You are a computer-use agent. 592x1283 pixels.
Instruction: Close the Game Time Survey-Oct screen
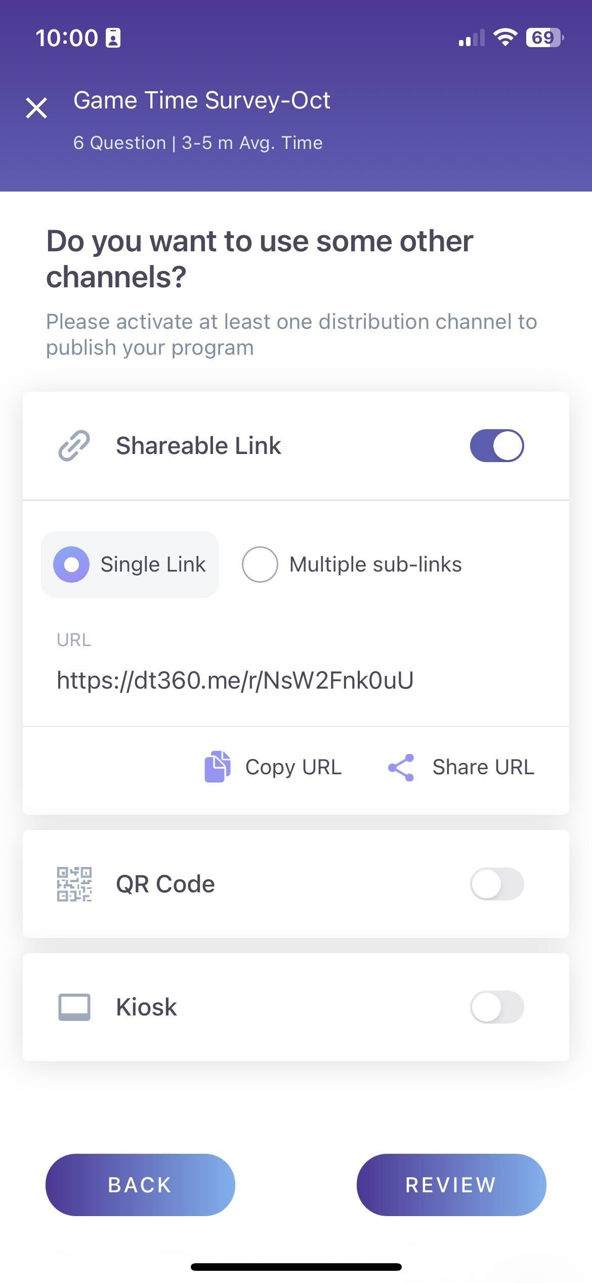pyautogui.click(x=36, y=108)
